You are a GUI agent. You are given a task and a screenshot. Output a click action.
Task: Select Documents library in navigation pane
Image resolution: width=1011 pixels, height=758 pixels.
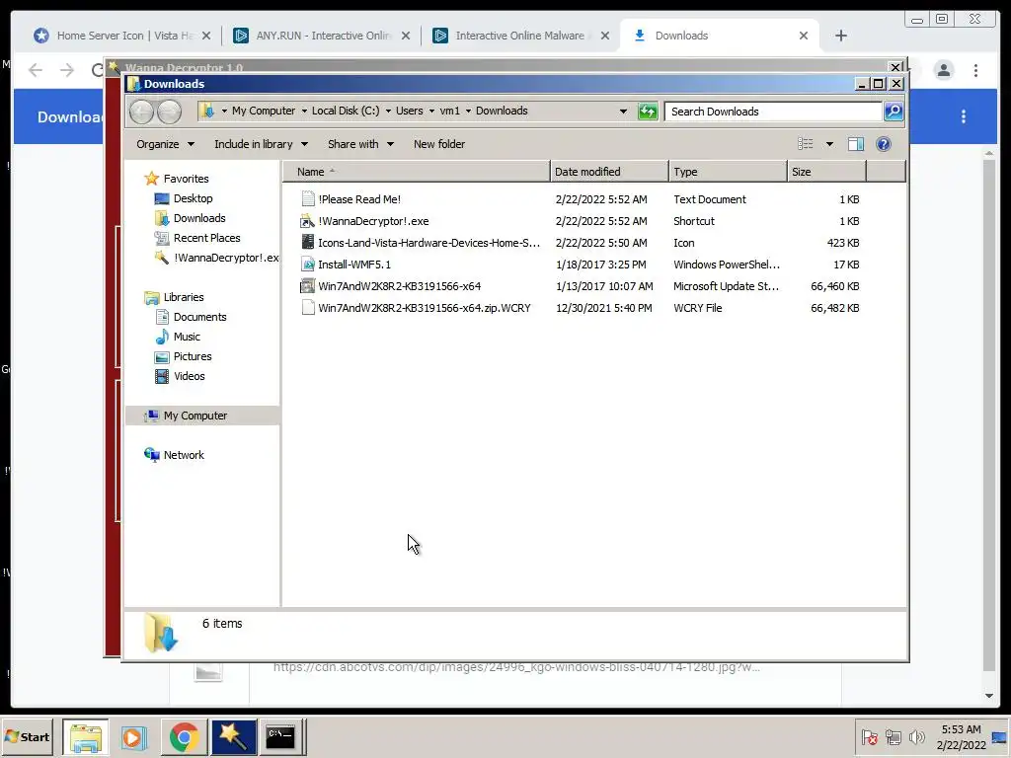[x=199, y=317]
